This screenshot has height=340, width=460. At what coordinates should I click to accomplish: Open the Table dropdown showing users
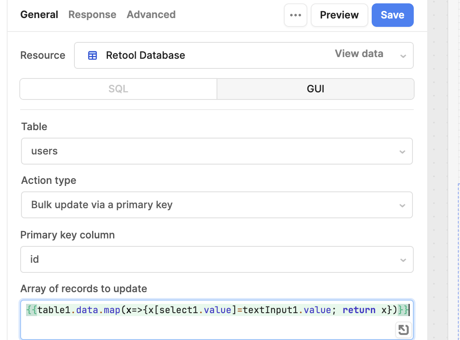210,151
